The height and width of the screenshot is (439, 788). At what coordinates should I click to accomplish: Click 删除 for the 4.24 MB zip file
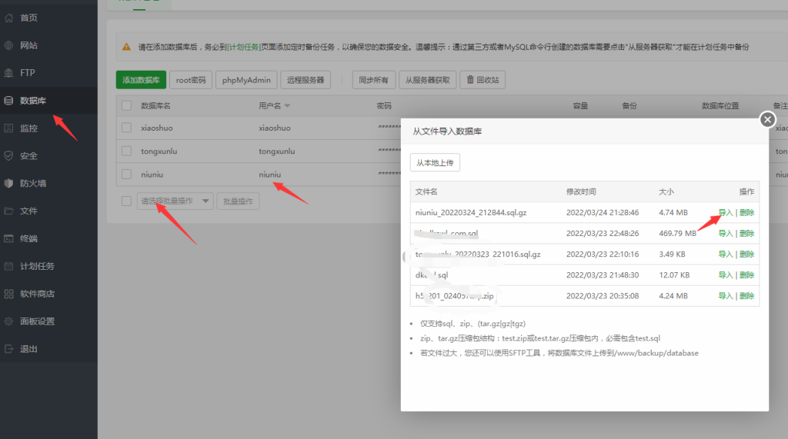[x=746, y=296]
